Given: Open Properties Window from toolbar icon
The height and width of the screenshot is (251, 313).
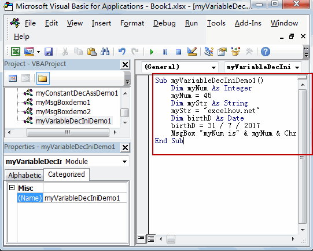Looking at the screenshot, I should (222, 52).
